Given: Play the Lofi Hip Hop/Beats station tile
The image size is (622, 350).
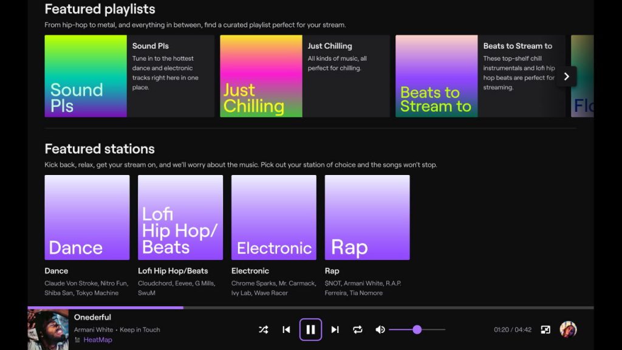Looking at the screenshot, I should pyautogui.click(x=180, y=218).
